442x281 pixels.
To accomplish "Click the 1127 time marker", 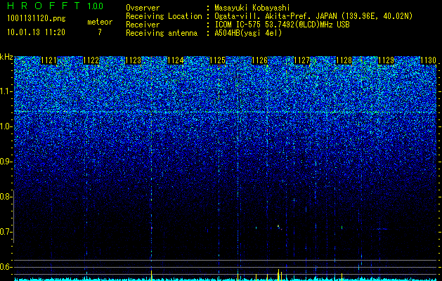I will tap(301, 60).
